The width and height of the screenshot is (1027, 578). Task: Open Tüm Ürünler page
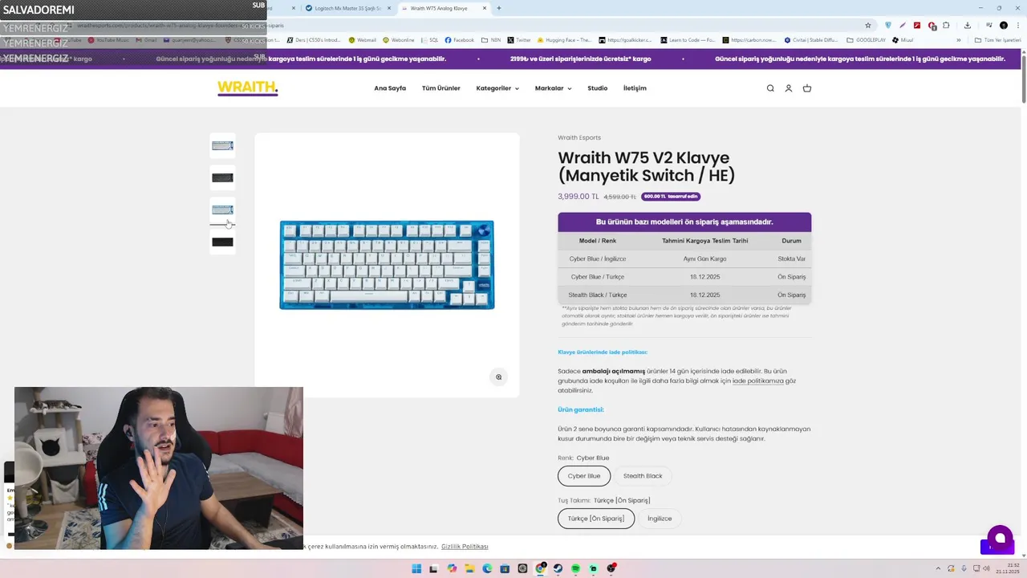(441, 88)
